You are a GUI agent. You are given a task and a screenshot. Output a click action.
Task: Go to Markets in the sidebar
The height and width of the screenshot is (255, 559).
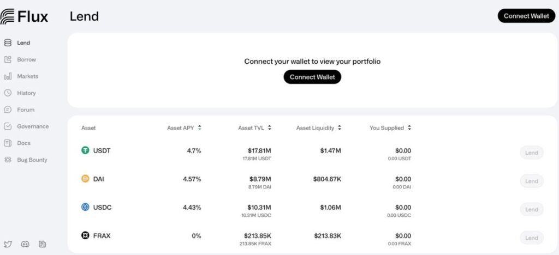(27, 76)
